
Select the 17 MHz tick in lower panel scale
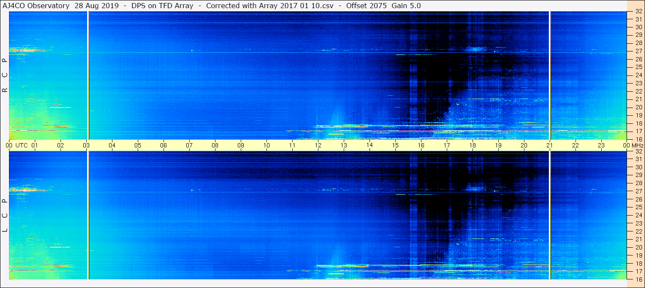coord(639,271)
